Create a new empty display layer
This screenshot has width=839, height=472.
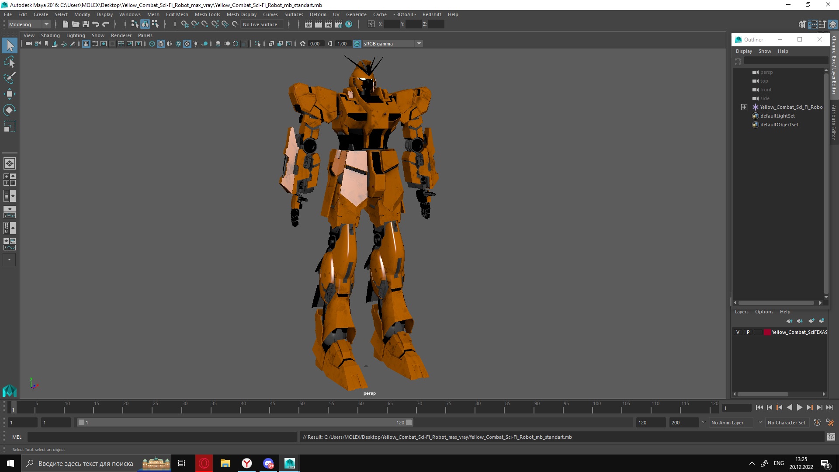[x=811, y=321]
